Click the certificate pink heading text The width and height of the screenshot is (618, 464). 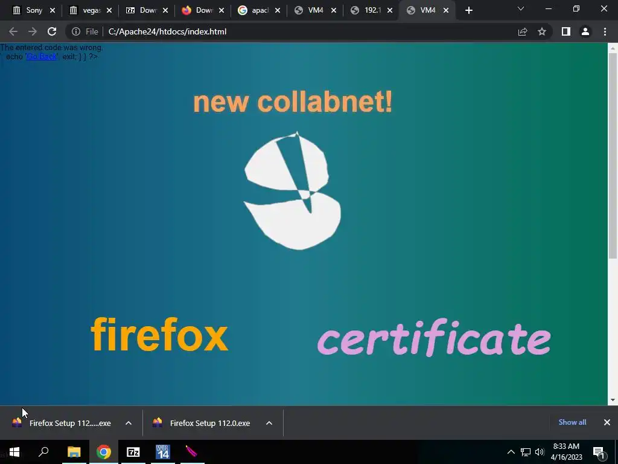[434, 338]
